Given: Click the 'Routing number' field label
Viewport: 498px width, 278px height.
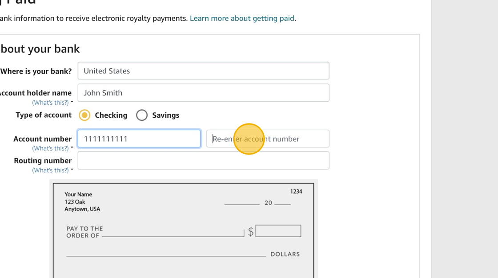Looking at the screenshot, I should click(43, 161).
